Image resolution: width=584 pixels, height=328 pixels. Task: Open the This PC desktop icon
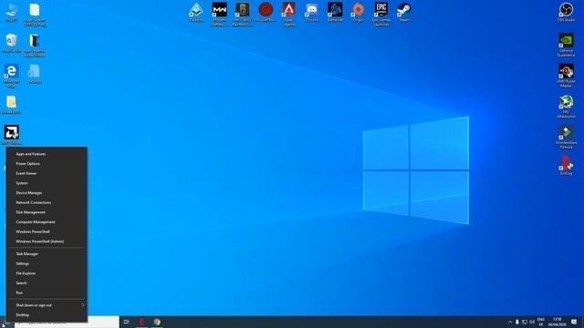tap(11, 12)
